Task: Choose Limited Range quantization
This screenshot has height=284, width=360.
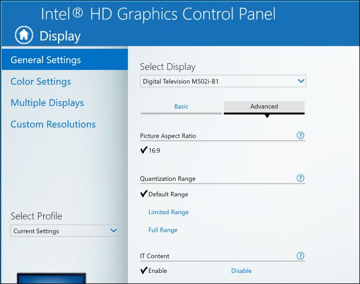Action: [x=168, y=212]
